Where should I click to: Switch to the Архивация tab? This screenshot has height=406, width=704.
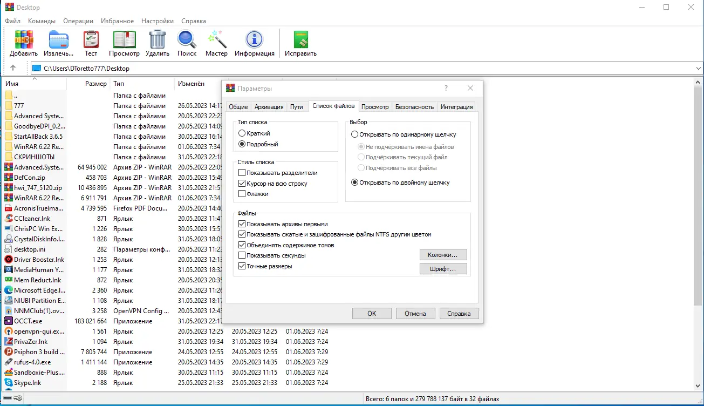tap(269, 107)
